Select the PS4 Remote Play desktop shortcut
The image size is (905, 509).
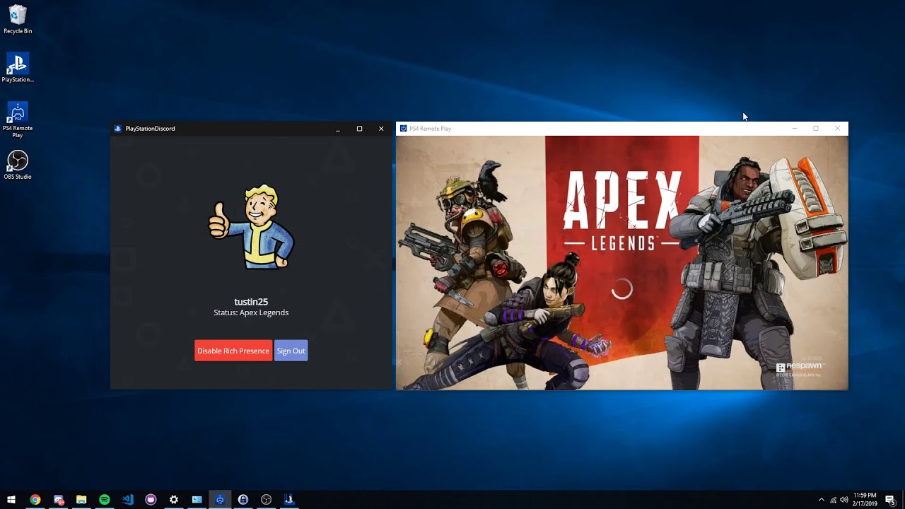18,120
